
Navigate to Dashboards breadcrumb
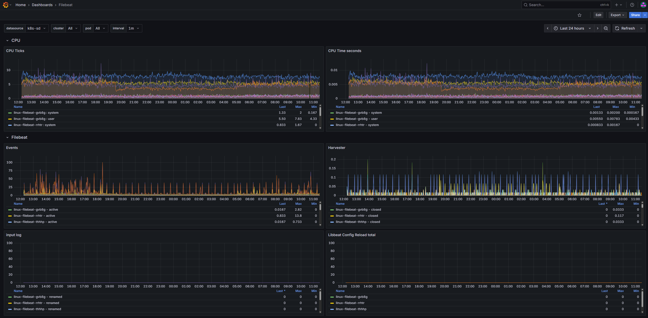[x=42, y=5]
